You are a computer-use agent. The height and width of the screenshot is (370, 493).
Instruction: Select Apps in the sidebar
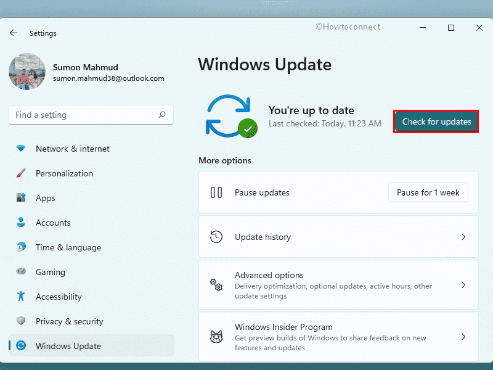click(x=45, y=198)
